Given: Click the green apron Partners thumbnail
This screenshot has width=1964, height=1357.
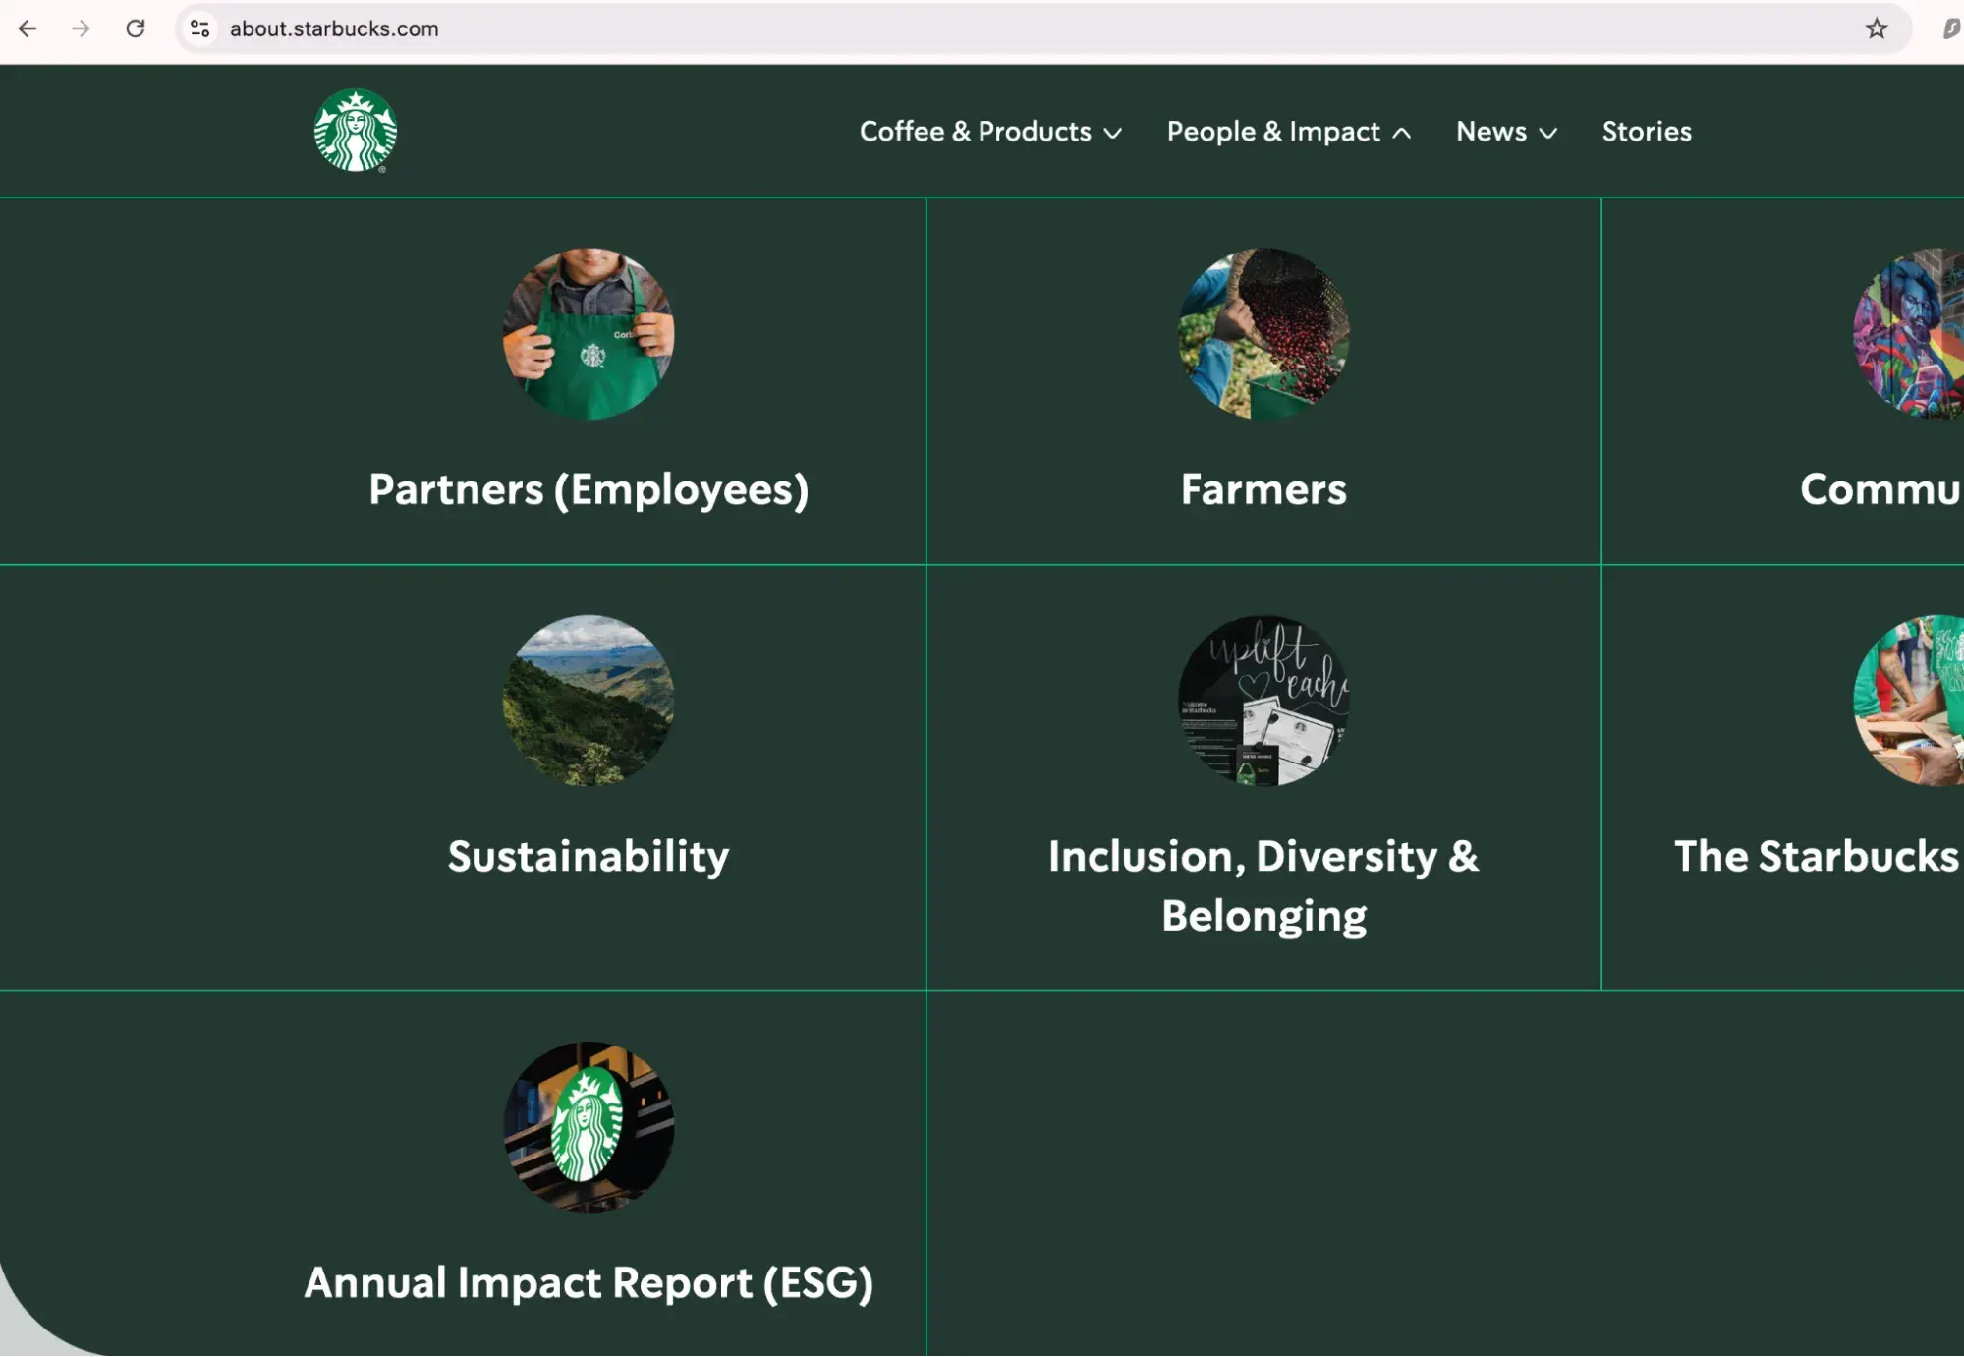Looking at the screenshot, I should point(589,334).
